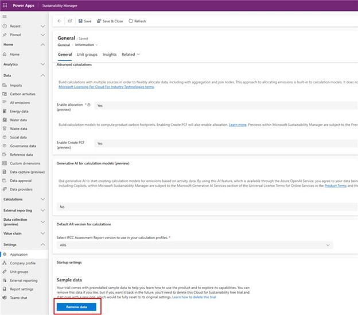The image size is (358, 315).
Task: Click the Imports icon in sidebar
Action: (5, 85)
